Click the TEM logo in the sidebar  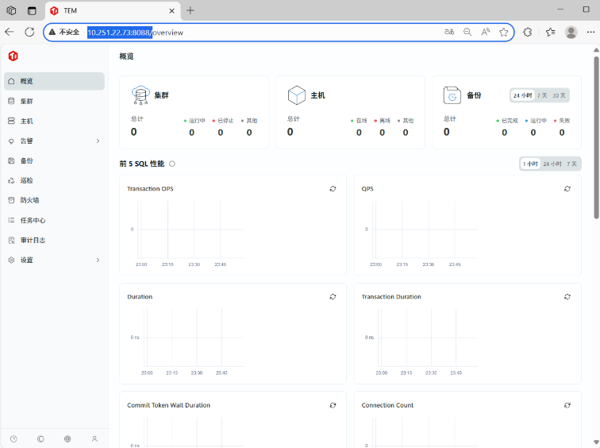pyautogui.click(x=13, y=56)
